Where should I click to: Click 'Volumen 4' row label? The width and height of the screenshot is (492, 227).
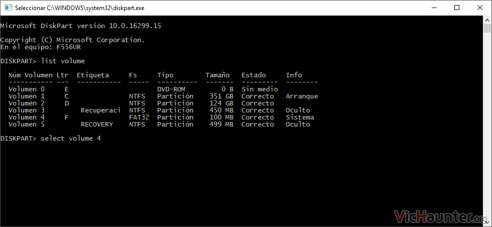(x=27, y=117)
